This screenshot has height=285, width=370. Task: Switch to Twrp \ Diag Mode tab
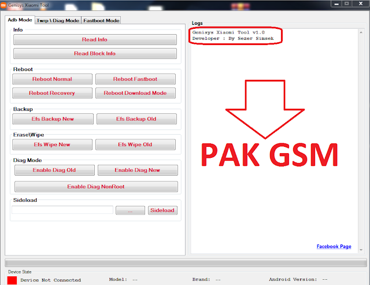coord(58,21)
